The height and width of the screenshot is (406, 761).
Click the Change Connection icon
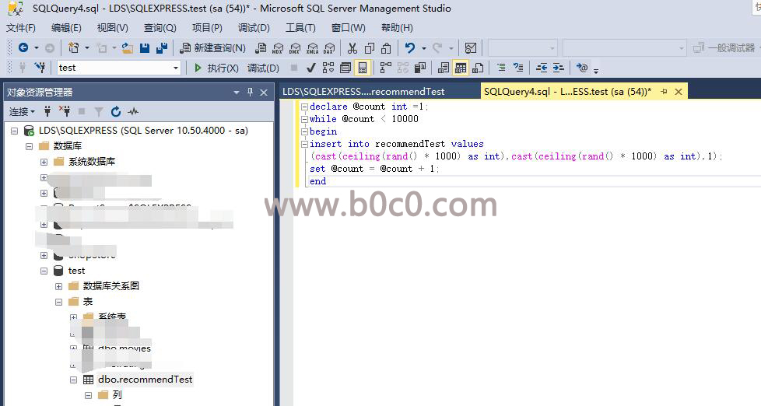(40, 68)
